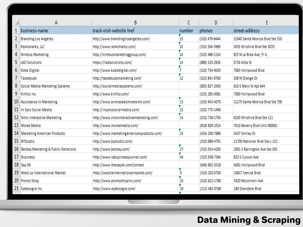Screen dimensions: 303x227
Task: Select number cell 27 in Berbay row
Action: 189,149
